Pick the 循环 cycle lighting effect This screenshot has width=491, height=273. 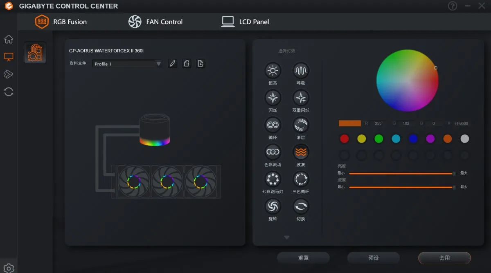pos(273,125)
